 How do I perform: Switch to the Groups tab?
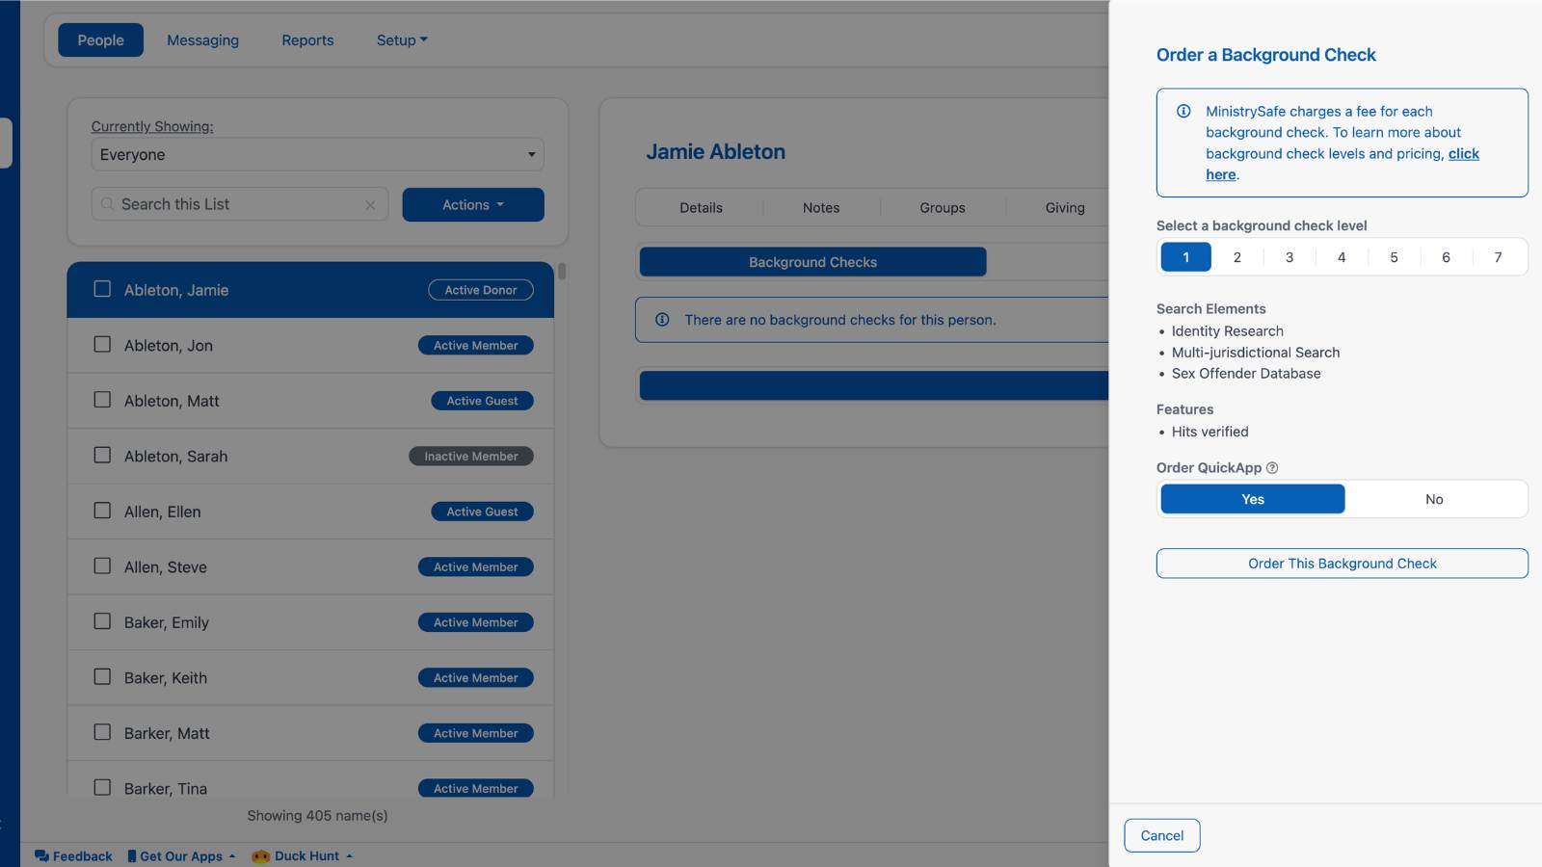coord(943,207)
